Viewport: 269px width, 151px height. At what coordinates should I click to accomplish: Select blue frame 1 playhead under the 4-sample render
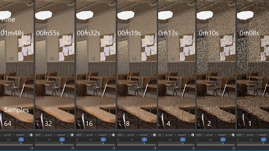pyautogui.click(x=183, y=140)
